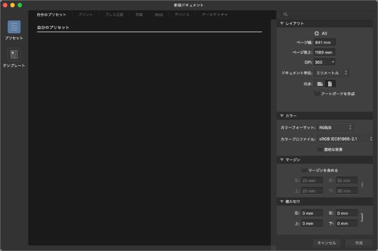The height and width of the screenshot is (251, 378).
Task: Collapse the レイアウト section
Action: click(x=282, y=24)
